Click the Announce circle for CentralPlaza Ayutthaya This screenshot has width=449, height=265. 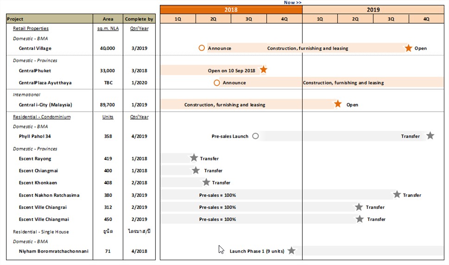click(x=217, y=83)
